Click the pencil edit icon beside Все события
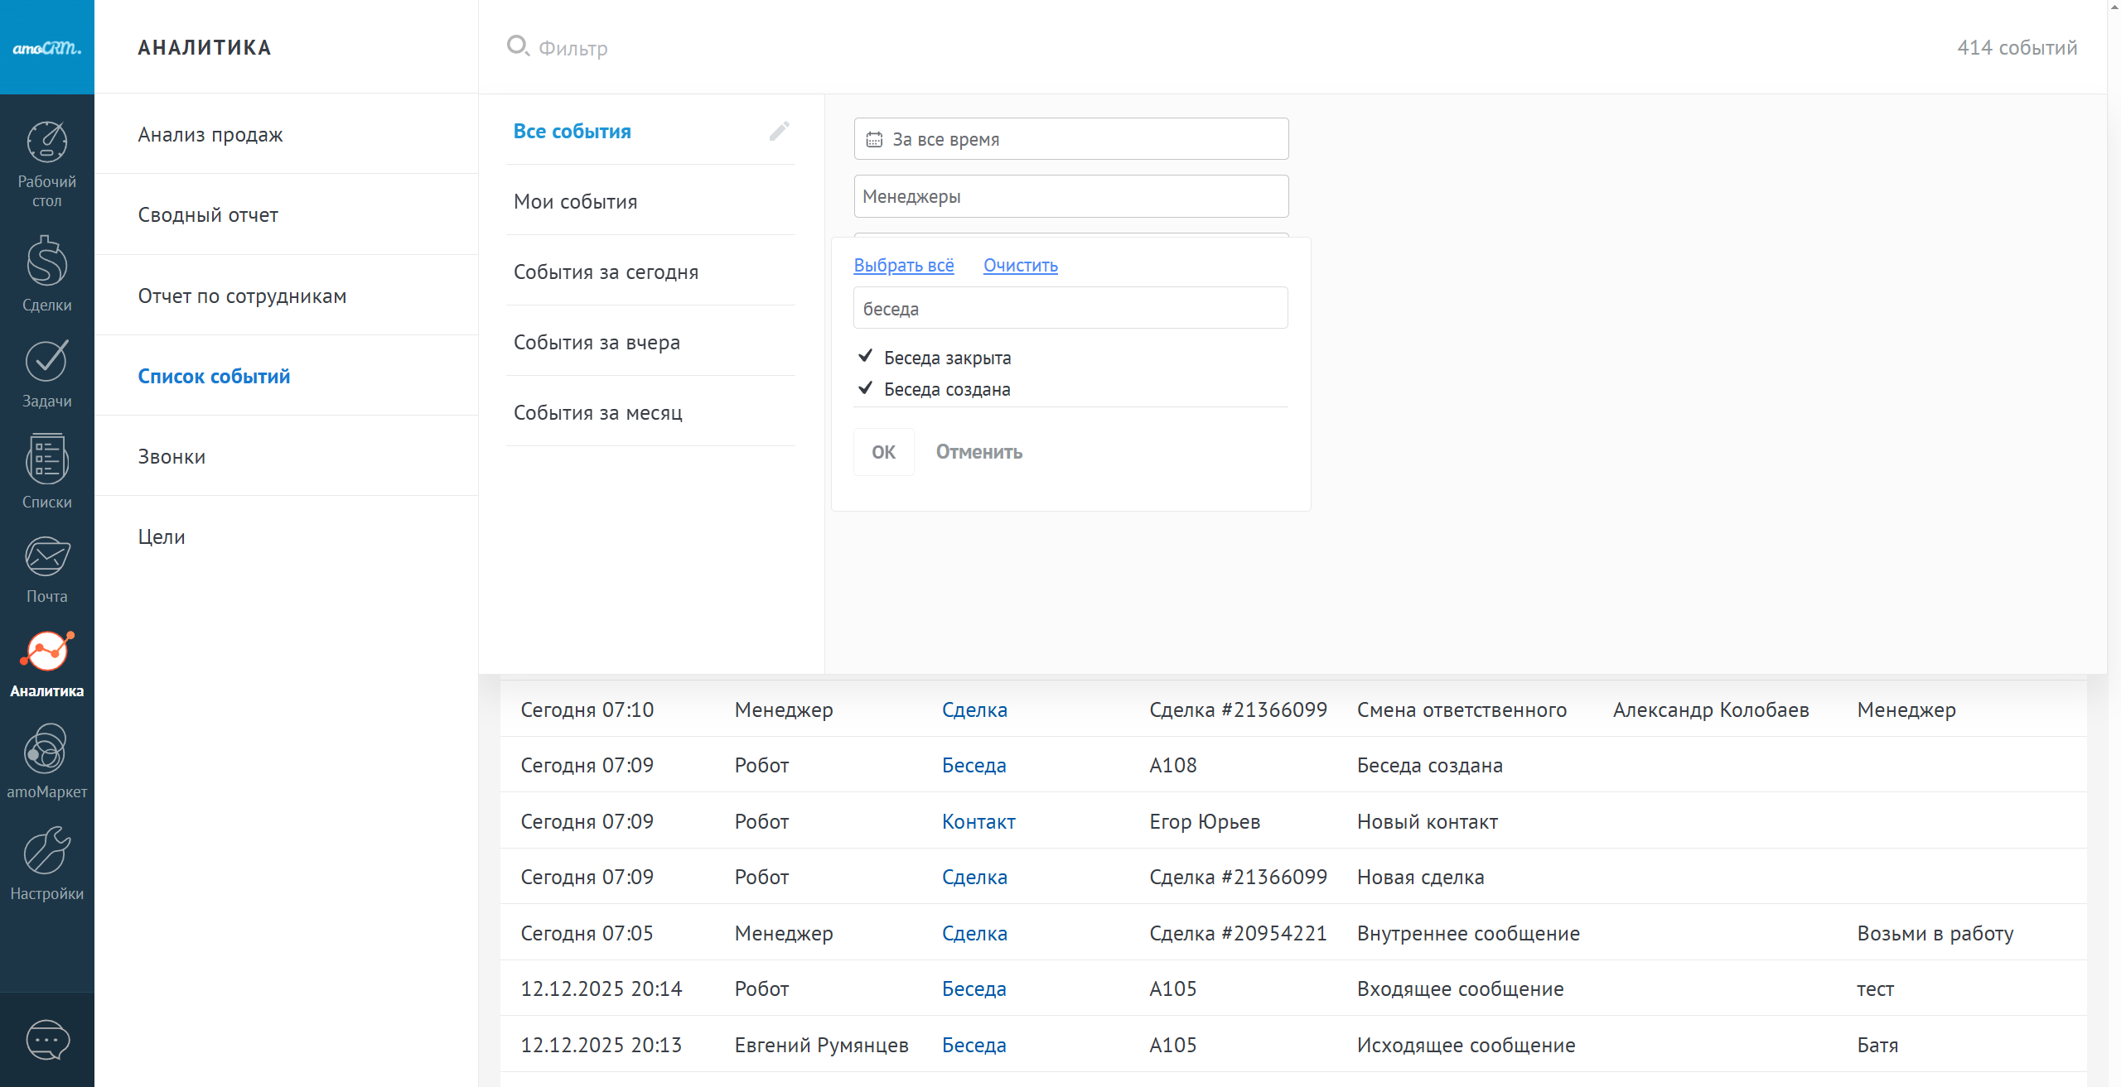 click(779, 132)
